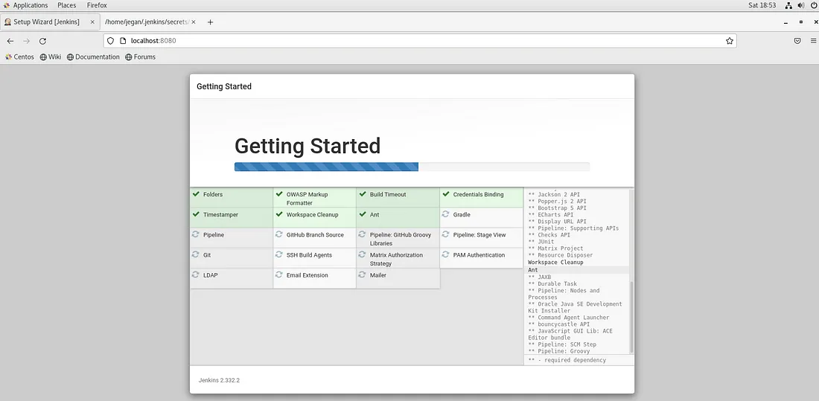Open the Wiki bookmark
The height and width of the screenshot is (401, 819).
tap(51, 57)
